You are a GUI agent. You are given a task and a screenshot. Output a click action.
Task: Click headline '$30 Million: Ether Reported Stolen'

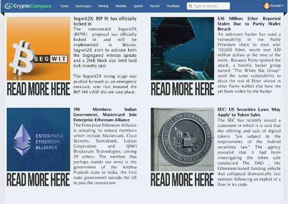[x=249, y=24]
